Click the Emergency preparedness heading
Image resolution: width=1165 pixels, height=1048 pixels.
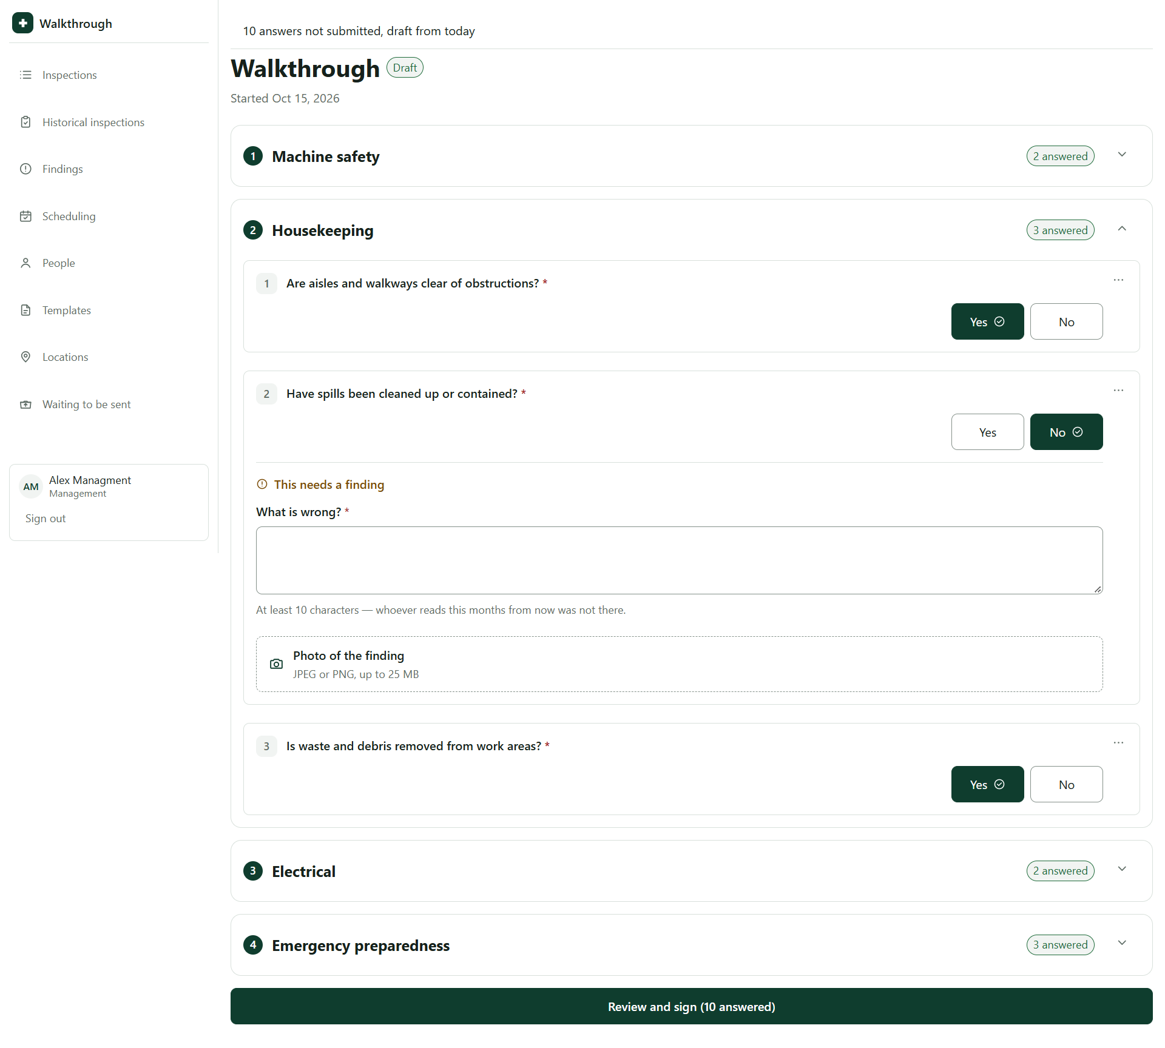(360, 946)
